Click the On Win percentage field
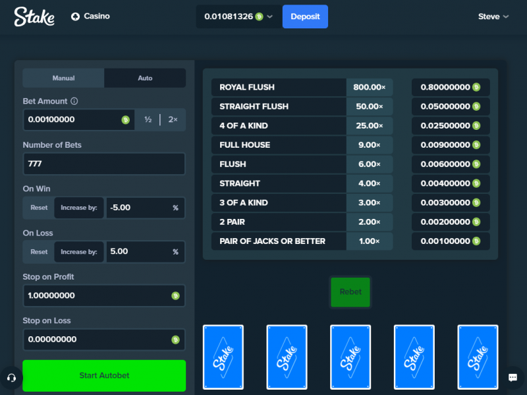This screenshot has height=395, width=527. 146,208
